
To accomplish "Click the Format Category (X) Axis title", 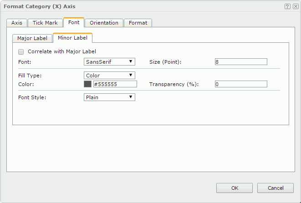I will [x=40, y=6].
